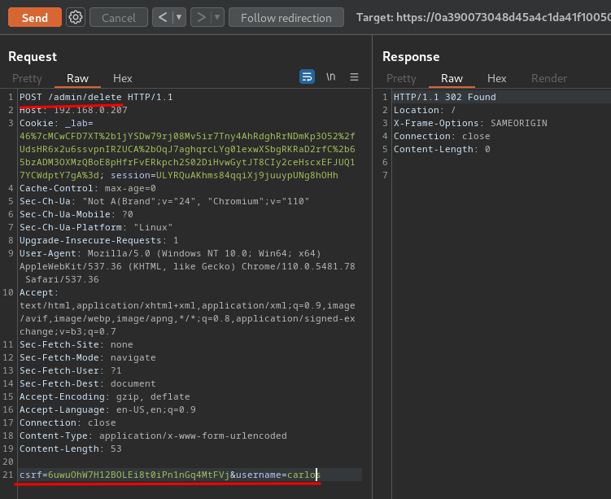
Task: Open the forward history dropdown arrow
Action: coord(217,17)
